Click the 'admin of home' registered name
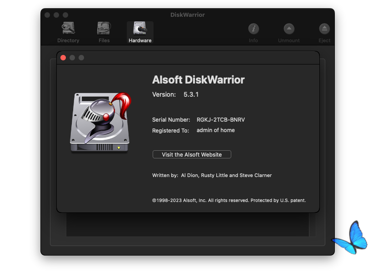The image size is (383, 271). (216, 130)
